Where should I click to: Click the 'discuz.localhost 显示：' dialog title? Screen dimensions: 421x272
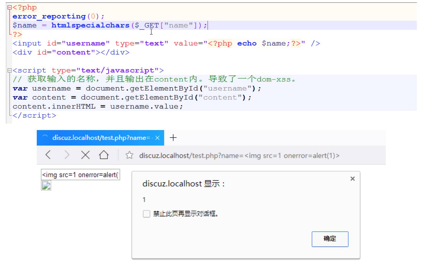tap(184, 184)
